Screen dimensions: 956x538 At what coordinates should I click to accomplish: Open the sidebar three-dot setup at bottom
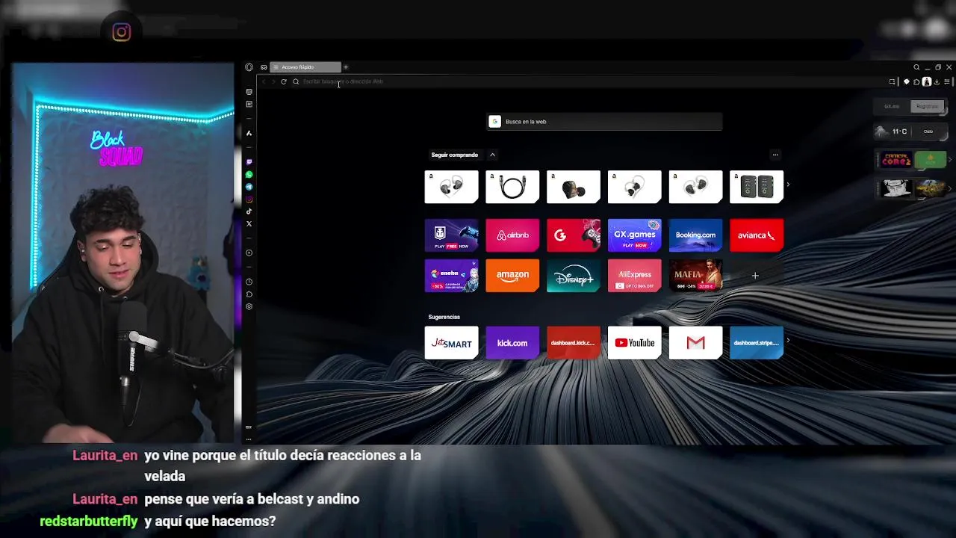[249, 439]
